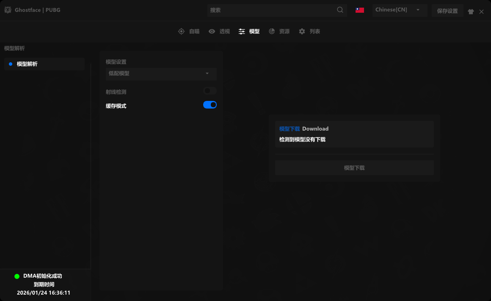
Task: Click the gear icon for 列表
Action: [302, 31]
